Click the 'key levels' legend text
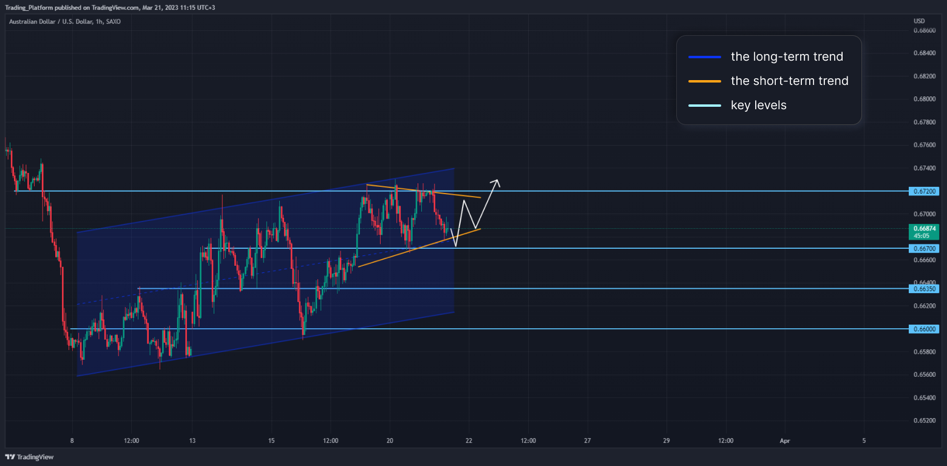The height and width of the screenshot is (466, 947). point(759,105)
